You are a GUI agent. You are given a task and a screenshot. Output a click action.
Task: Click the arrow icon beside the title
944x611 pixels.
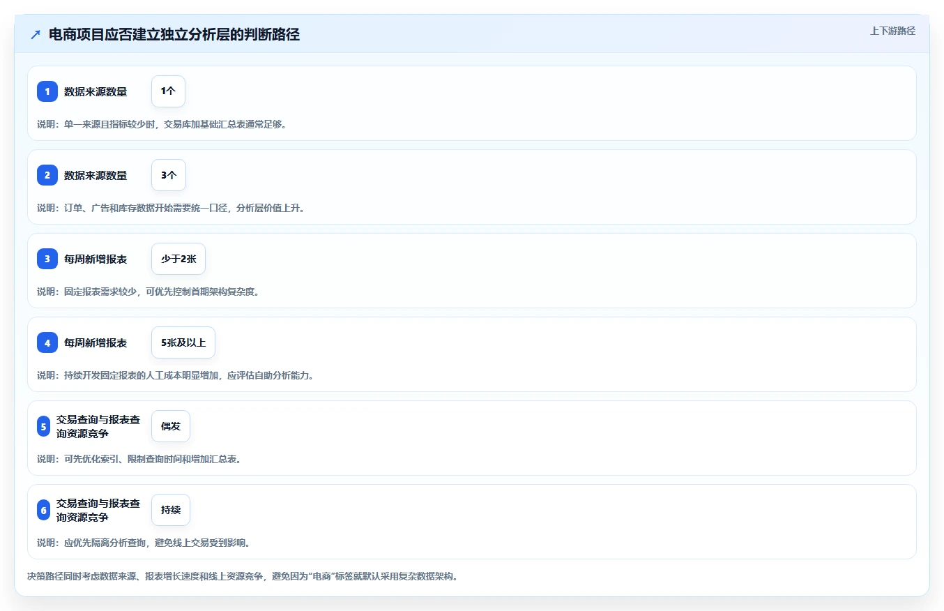pos(36,35)
